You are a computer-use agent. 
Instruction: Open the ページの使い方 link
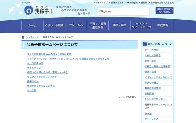point(35,63)
